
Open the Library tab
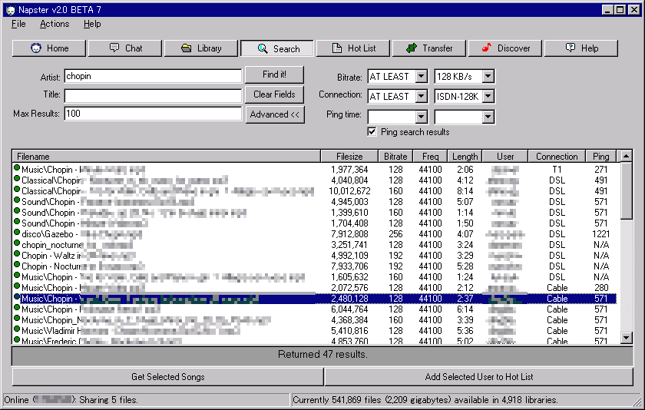200,48
